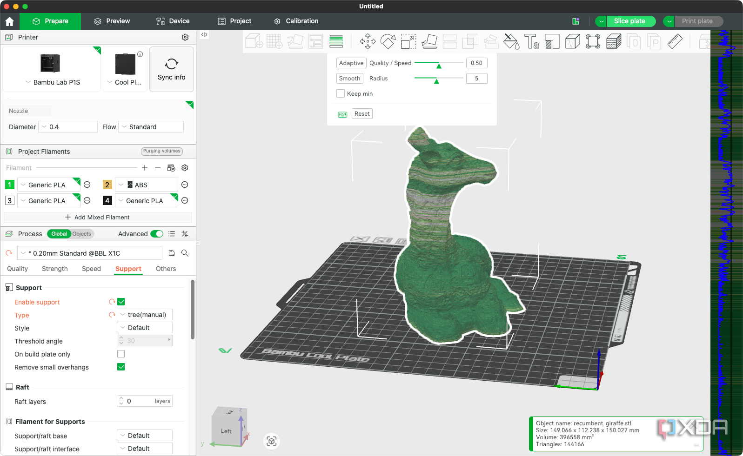Uncheck Enable support checkbox

tap(121, 302)
